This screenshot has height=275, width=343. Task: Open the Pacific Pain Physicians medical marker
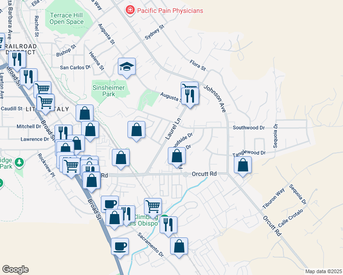point(130,10)
